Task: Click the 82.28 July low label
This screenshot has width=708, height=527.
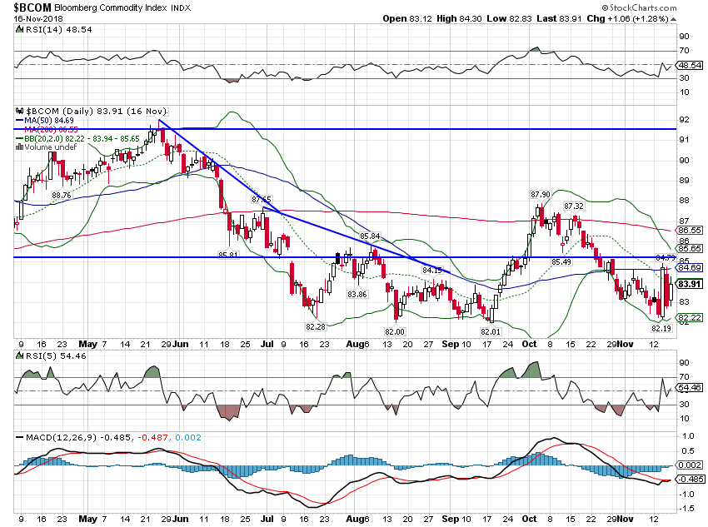Action: tap(316, 326)
